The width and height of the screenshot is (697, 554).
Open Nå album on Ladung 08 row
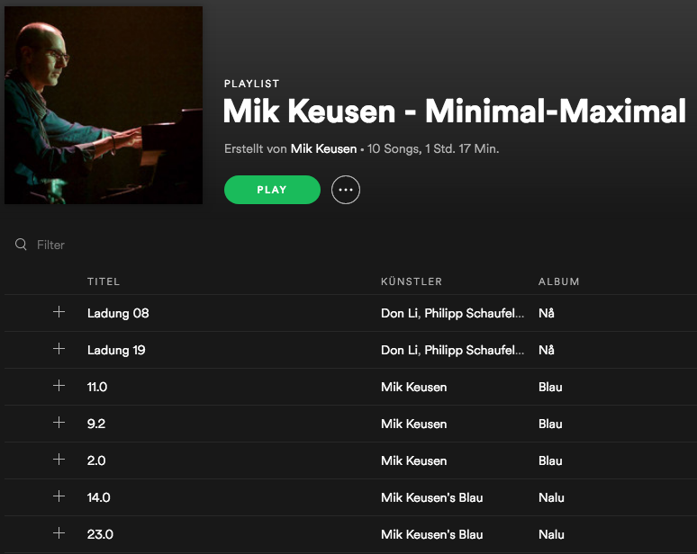[547, 313]
